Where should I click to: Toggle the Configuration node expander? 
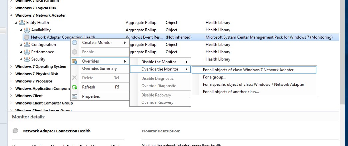click(21, 45)
